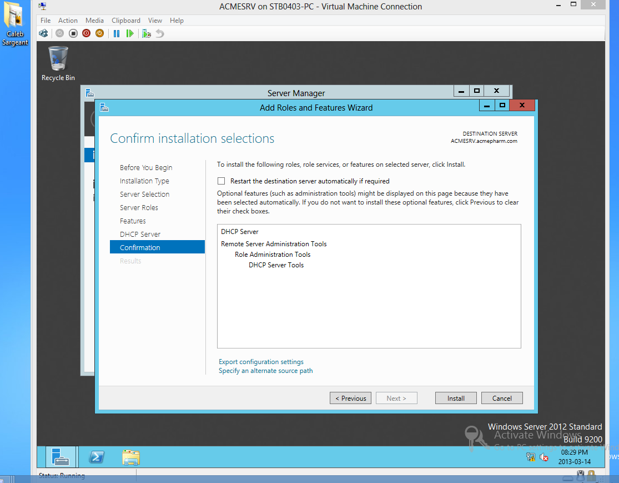Click the Ctrl+Alt+Delete toolbar icon
This screenshot has height=483, width=619.
pyautogui.click(x=43, y=33)
